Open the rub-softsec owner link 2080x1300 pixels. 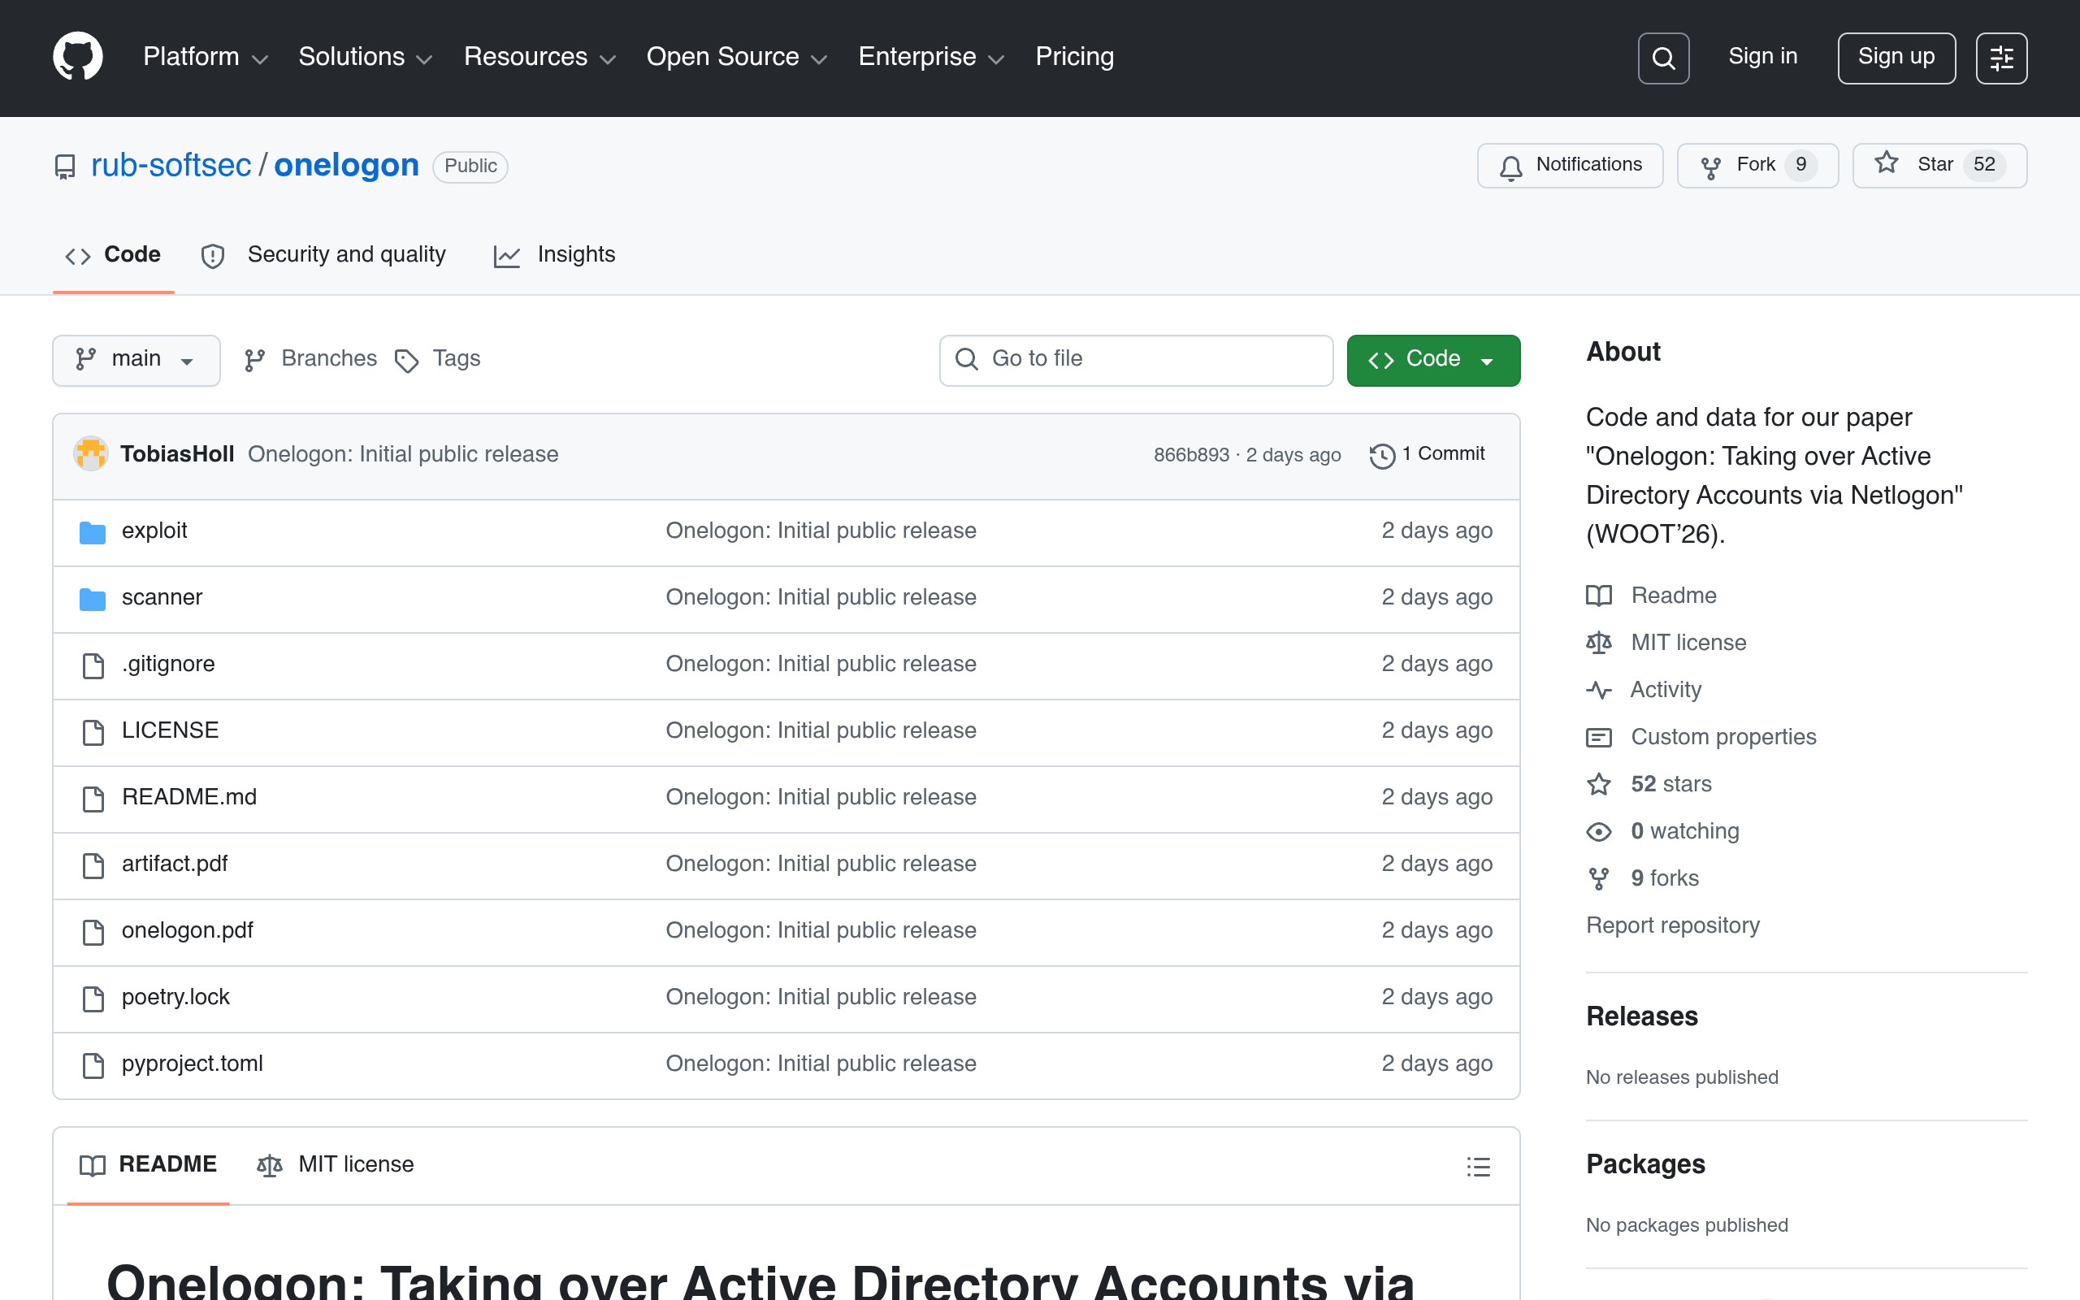coord(171,165)
